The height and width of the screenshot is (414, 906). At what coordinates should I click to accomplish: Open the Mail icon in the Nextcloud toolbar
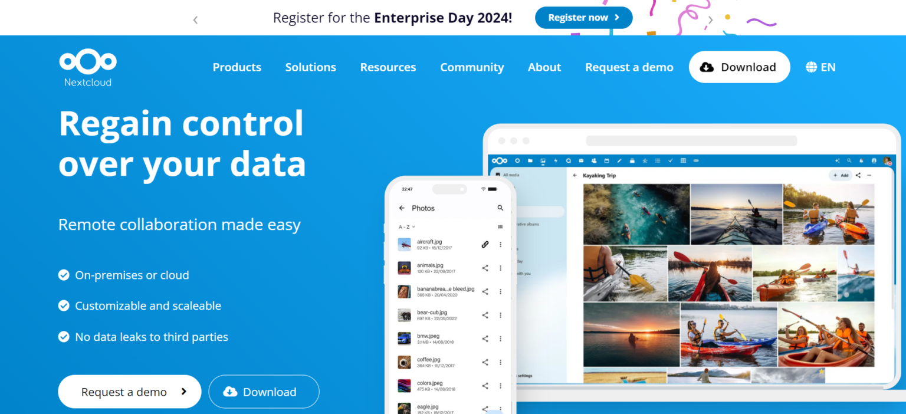[581, 160]
